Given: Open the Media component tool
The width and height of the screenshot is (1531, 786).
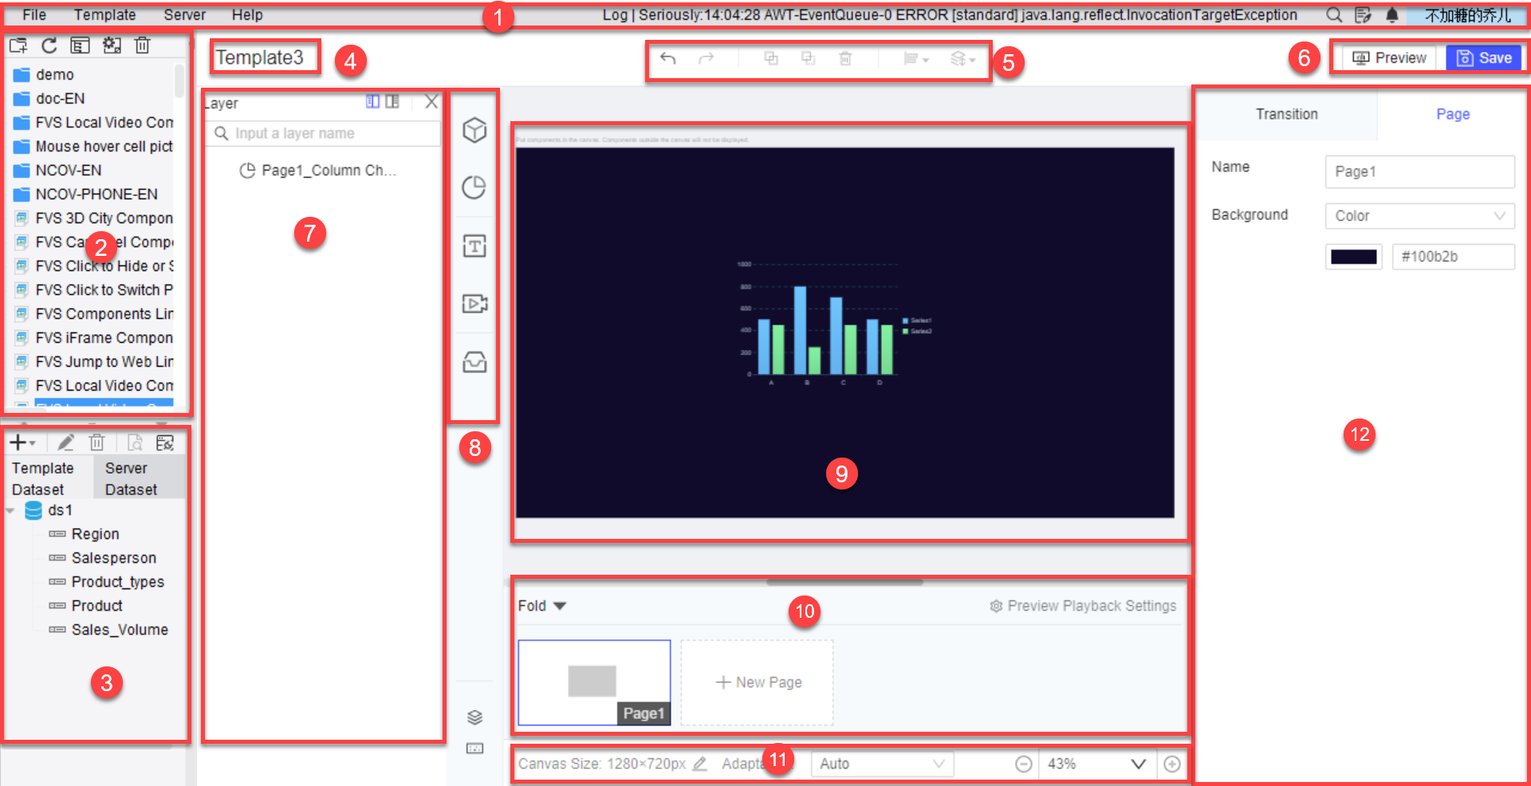Looking at the screenshot, I should tap(474, 304).
